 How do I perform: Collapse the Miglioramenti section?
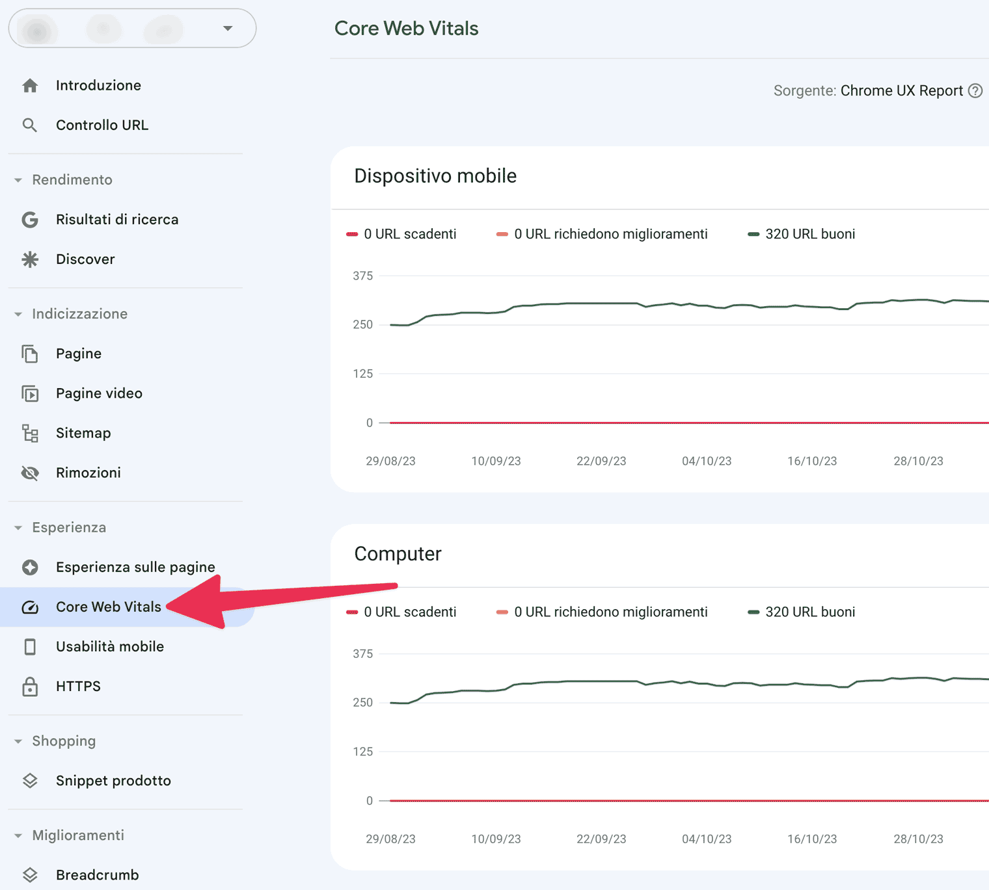point(18,835)
